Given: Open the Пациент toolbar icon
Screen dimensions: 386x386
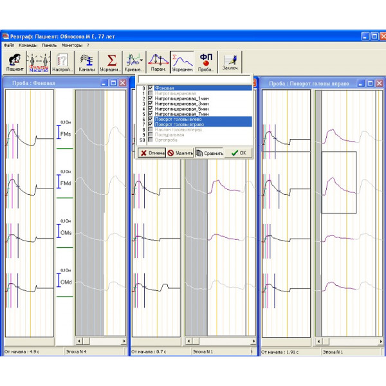Looking at the screenshot, I should coord(15,62).
